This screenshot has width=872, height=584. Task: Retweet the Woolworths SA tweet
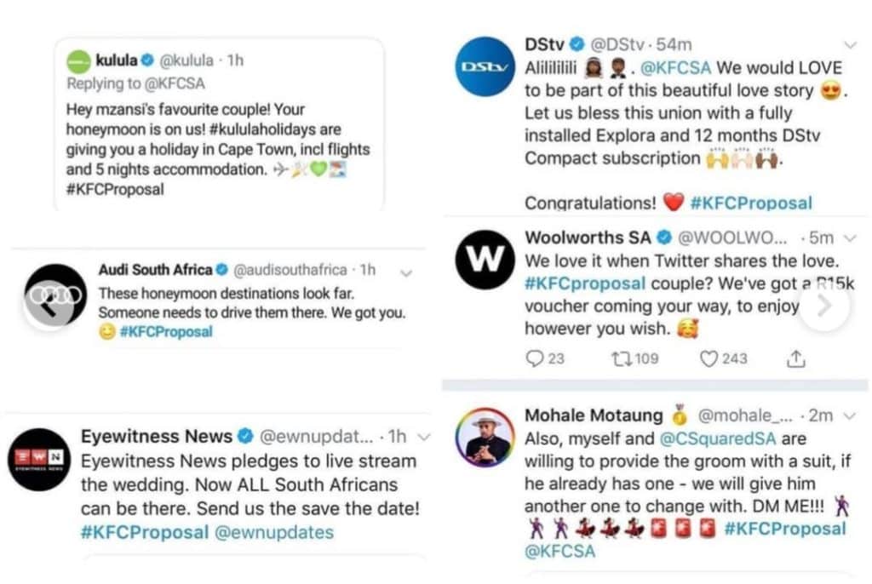(x=622, y=359)
